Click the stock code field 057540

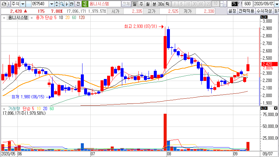click(x=40, y=4)
